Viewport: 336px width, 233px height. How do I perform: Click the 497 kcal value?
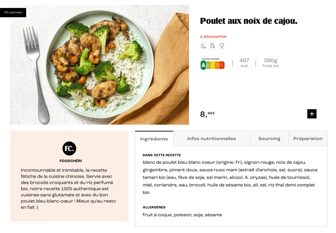point(244,63)
